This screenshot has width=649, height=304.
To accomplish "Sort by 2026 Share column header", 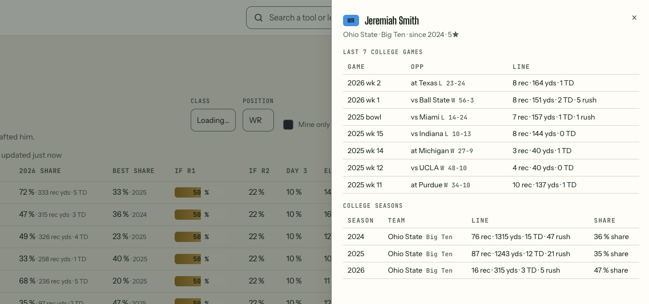I will 40,171.
